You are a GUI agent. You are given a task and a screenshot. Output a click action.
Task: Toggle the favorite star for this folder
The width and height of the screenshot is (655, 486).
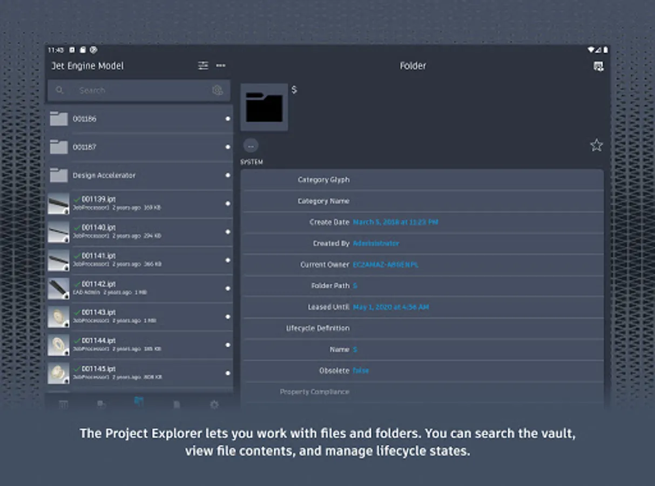pyautogui.click(x=596, y=145)
